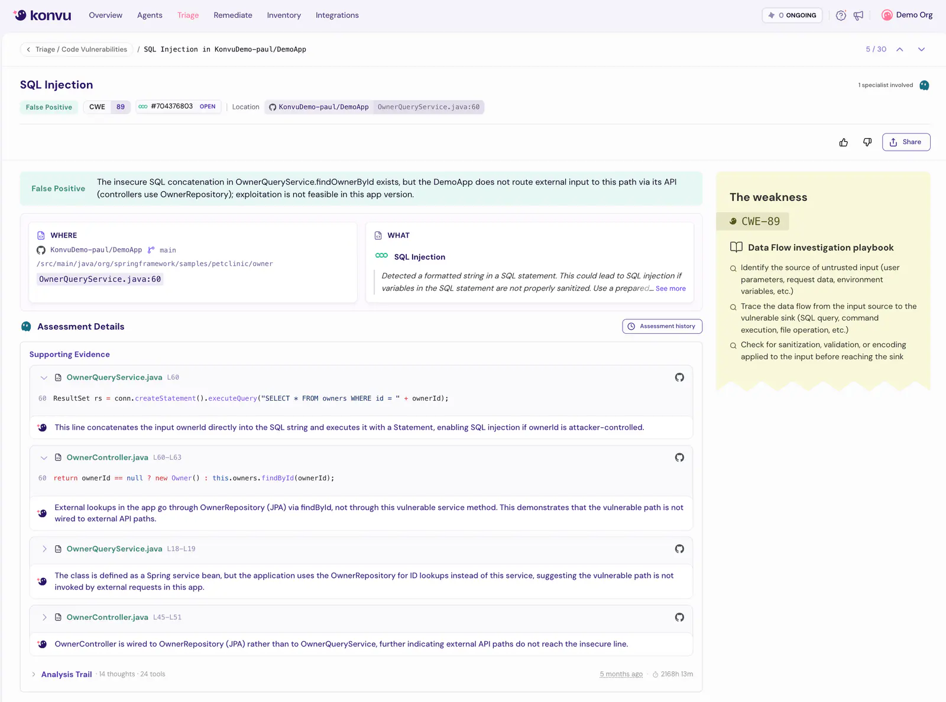The width and height of the screenshot is (946, 702).
Task: Open GitHub link for OwnerController.java L60–L63
Action: [x=679, y=457]
